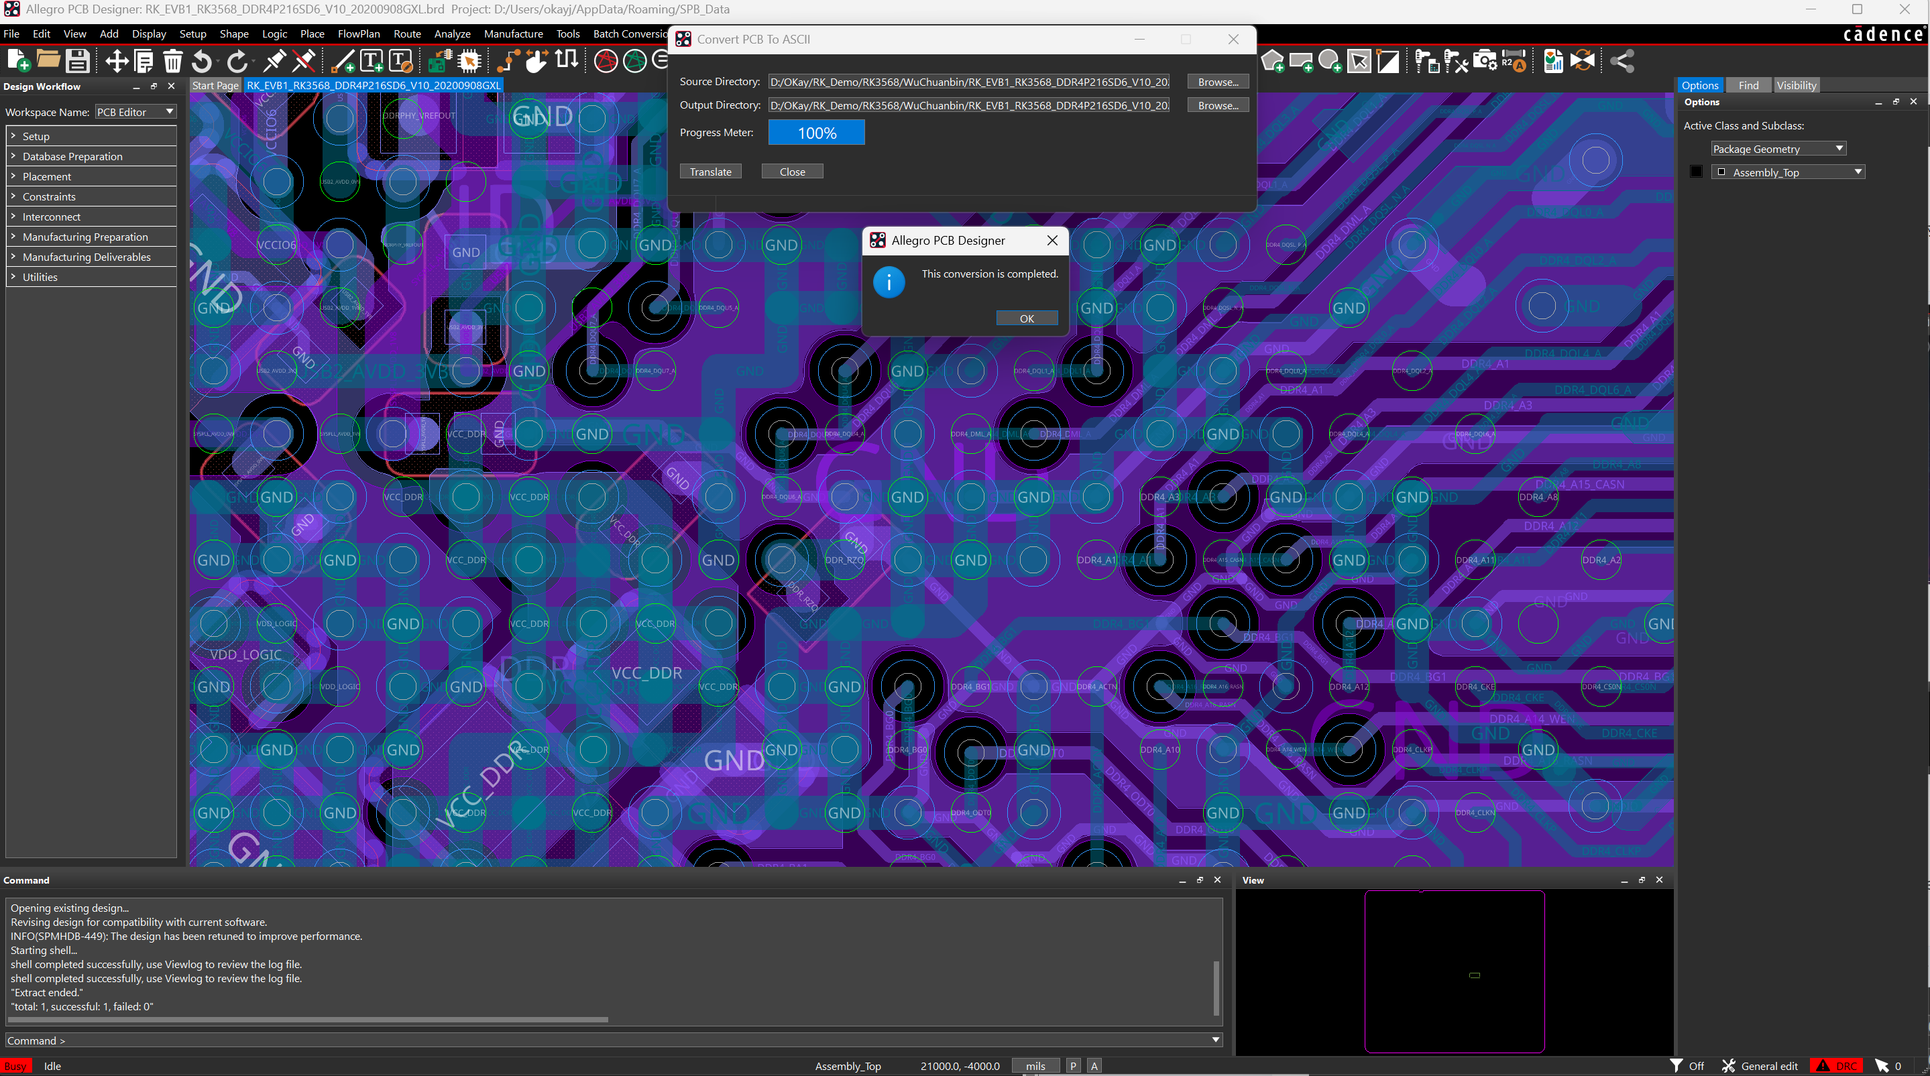Open the File menu

[x=11, y=34]
